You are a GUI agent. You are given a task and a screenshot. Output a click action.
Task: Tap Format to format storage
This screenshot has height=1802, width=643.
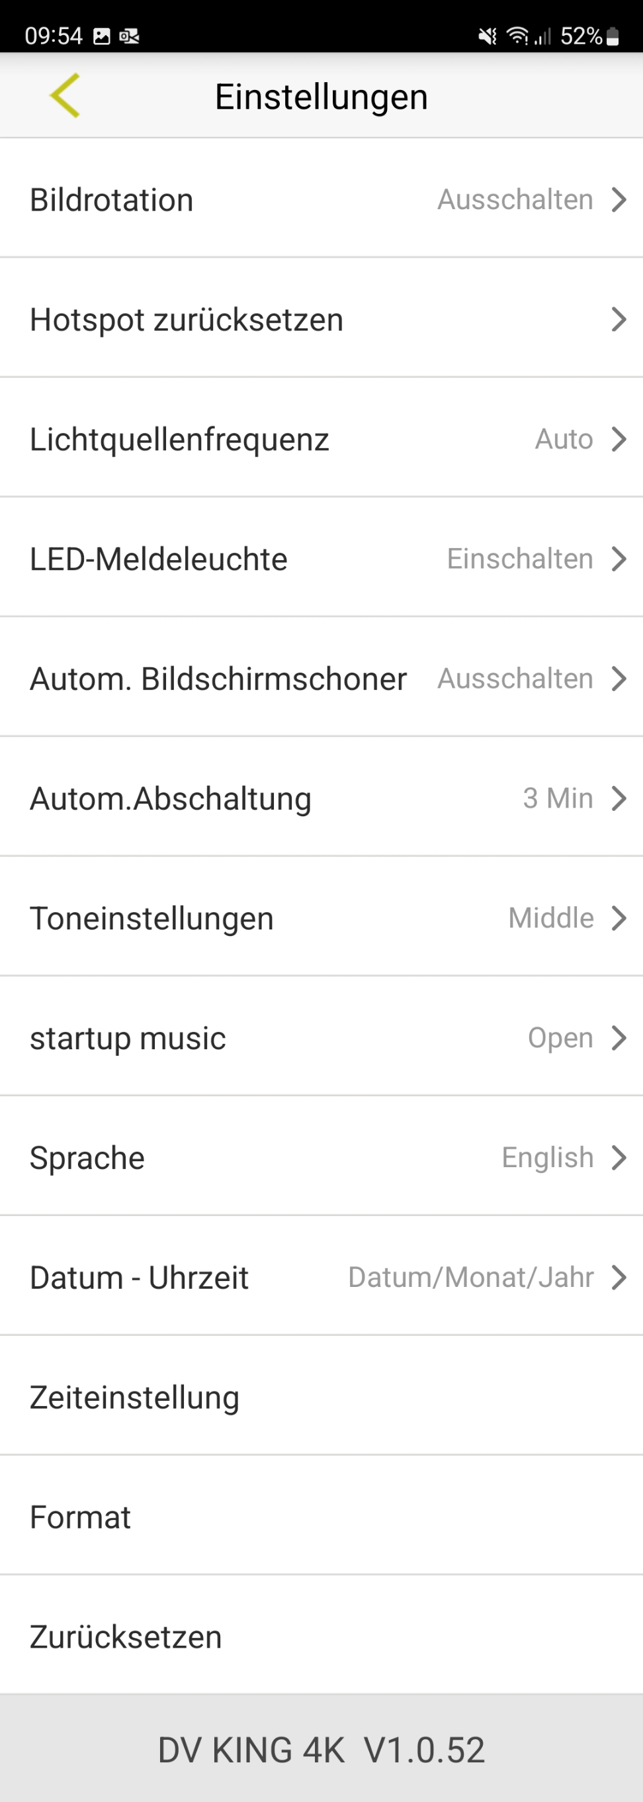click(321, 1517)
